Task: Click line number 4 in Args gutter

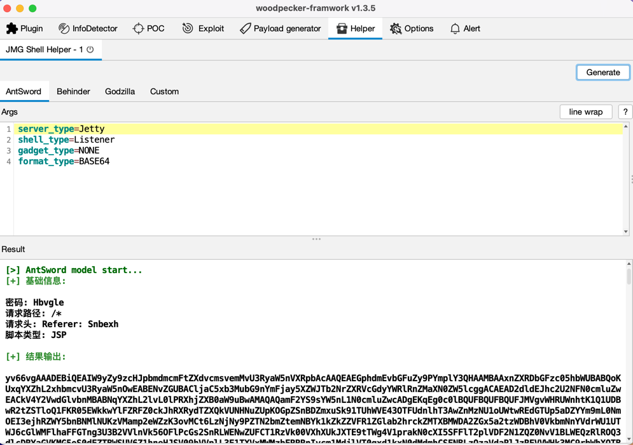Action: point(8,162)
